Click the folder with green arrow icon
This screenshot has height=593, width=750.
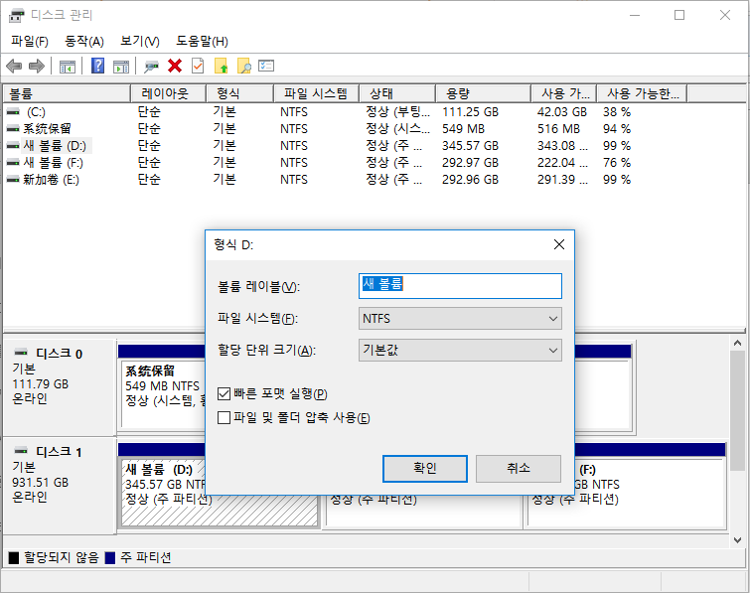pos(221,66)
